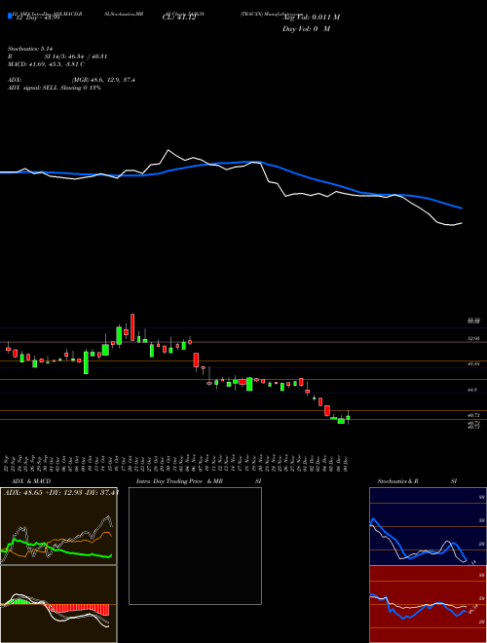Select the MACD: 41.69, 45.5, -3.81 line
Viewport: 487px width, 643px height.
46,64
